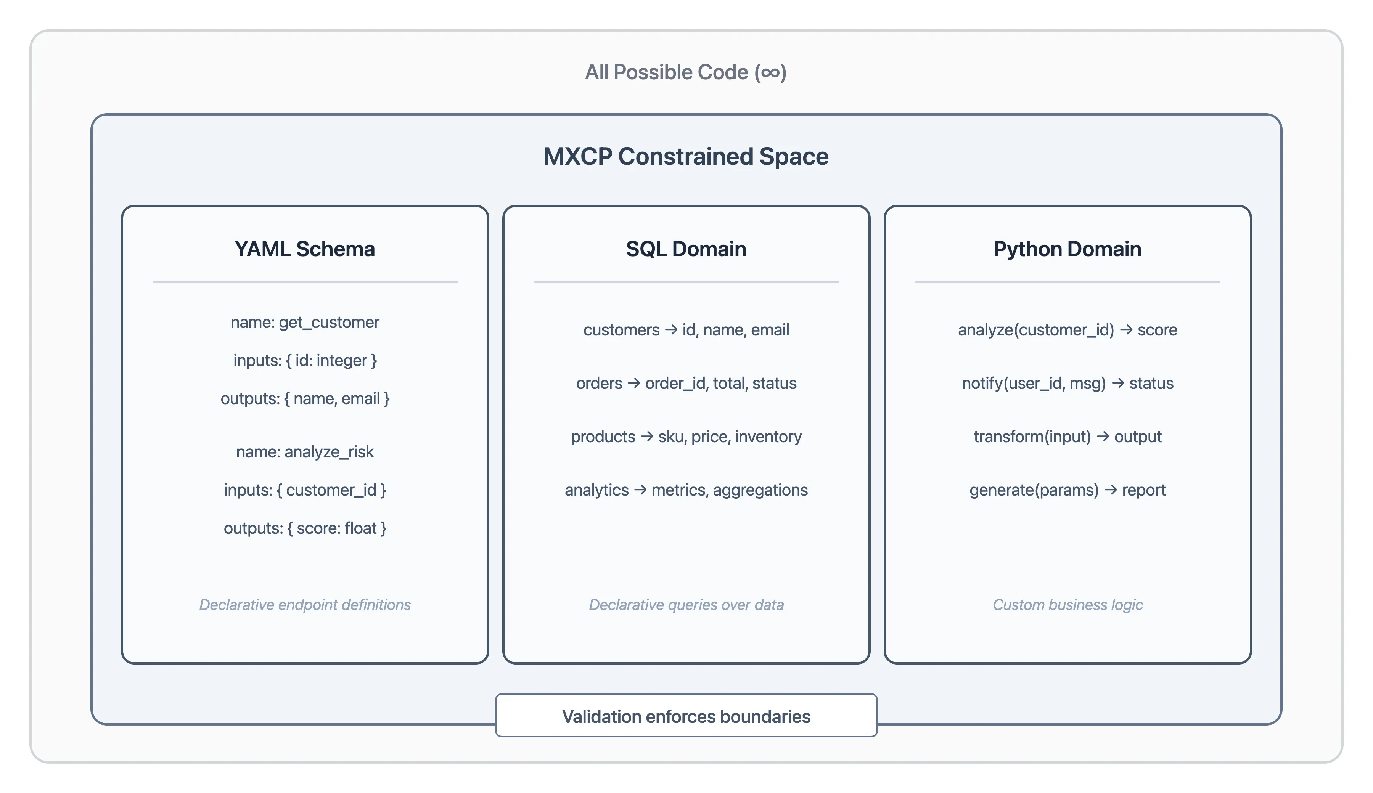The image size is (1373, 793).
Task: Click 'name: analyze_risk' in YAML Schema
Action: point(305,451)
